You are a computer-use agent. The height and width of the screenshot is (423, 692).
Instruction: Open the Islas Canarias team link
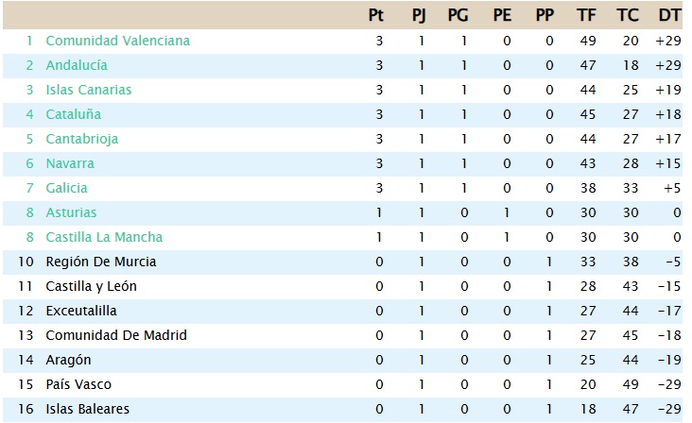88,90
